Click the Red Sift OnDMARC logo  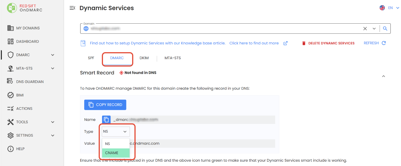pos(25,8)
